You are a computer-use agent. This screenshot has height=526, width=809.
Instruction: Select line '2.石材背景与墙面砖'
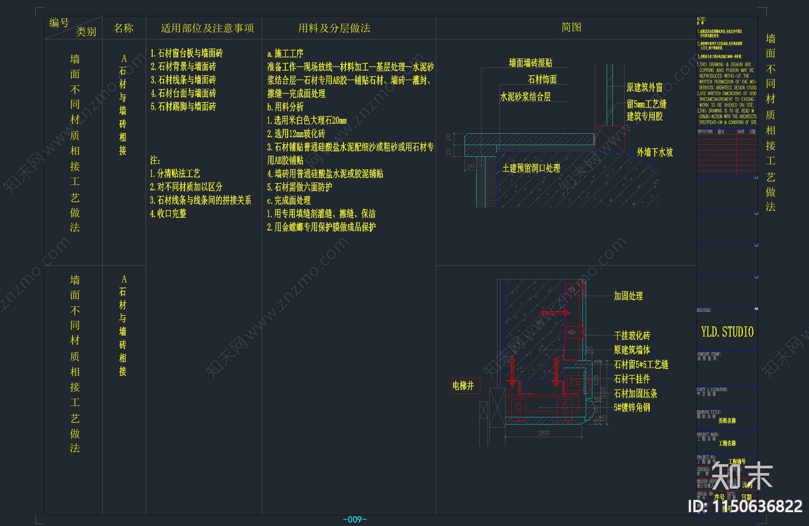pos(183,66)
